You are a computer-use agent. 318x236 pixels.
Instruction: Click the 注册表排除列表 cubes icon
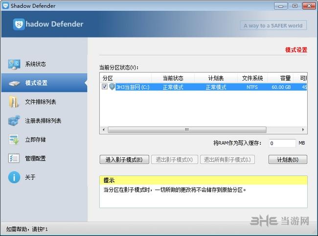point(14,121)
